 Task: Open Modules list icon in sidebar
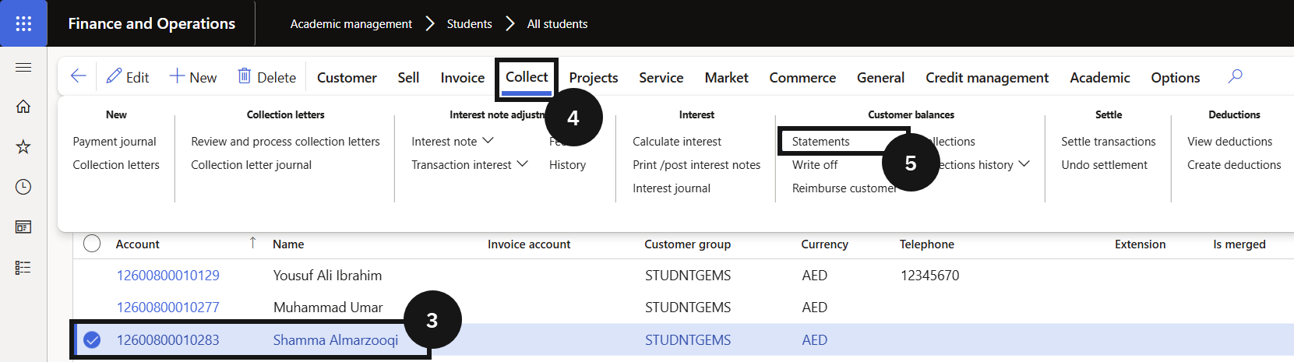23,268
